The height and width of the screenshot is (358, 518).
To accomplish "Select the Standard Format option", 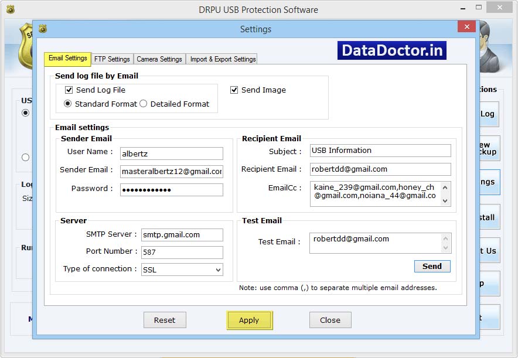I will pyautogui.click(x=69, y=104).
